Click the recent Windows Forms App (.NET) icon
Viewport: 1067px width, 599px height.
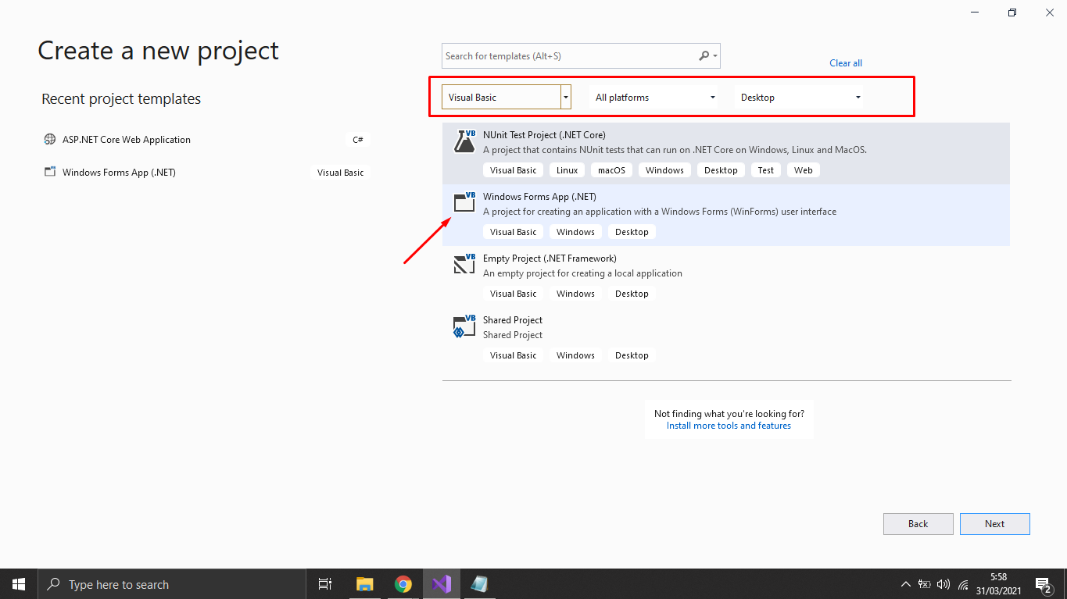50,172
